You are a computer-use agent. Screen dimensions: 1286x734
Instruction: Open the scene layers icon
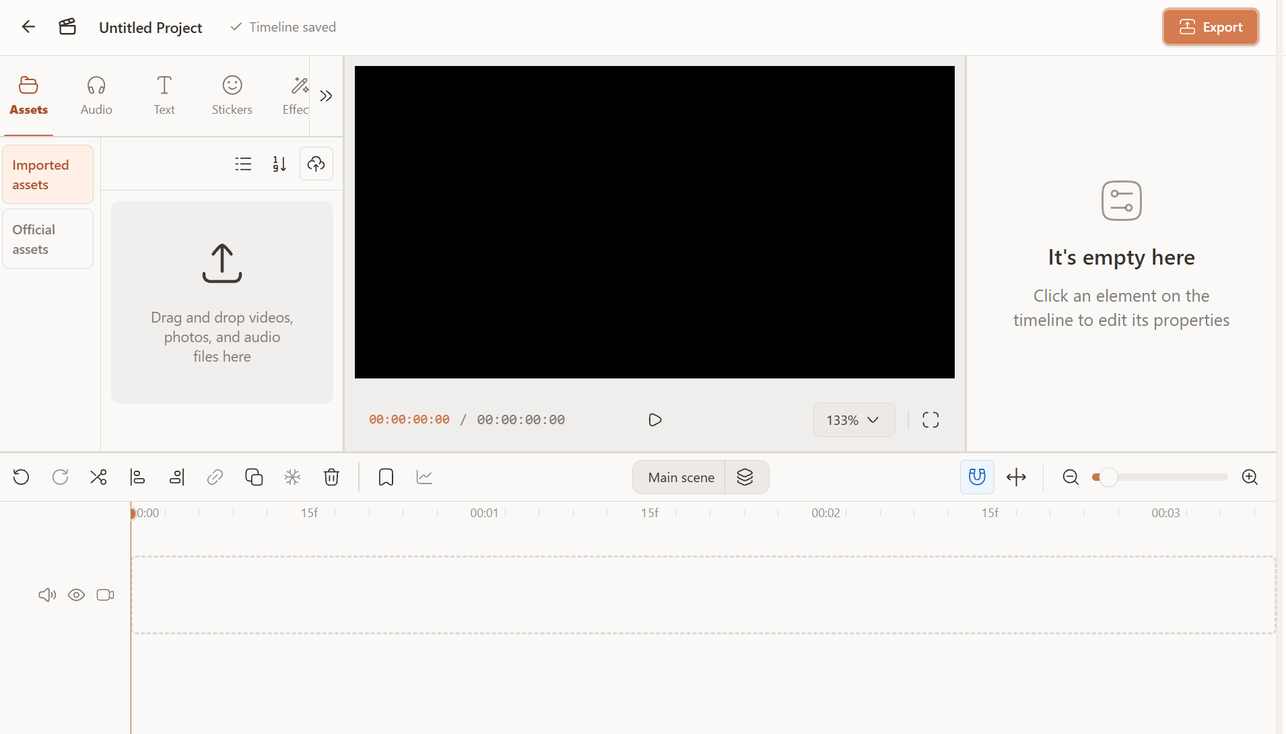745,477
